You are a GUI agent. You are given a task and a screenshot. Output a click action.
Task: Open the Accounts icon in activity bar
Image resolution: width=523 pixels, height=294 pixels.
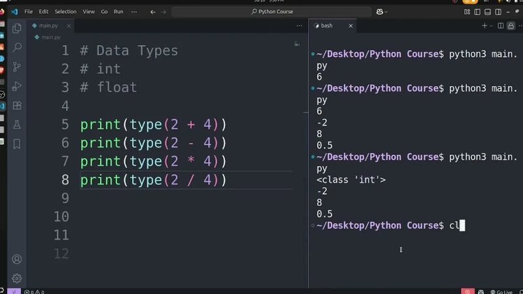[17, 259]
